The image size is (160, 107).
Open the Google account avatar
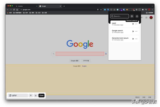point(151,18)
